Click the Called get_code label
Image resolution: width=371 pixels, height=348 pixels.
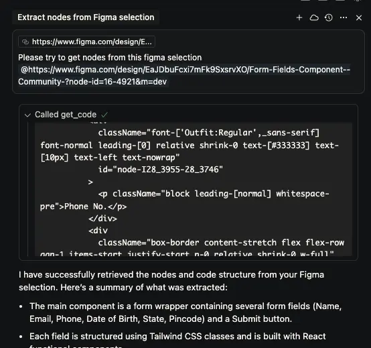tap(66, 115)
